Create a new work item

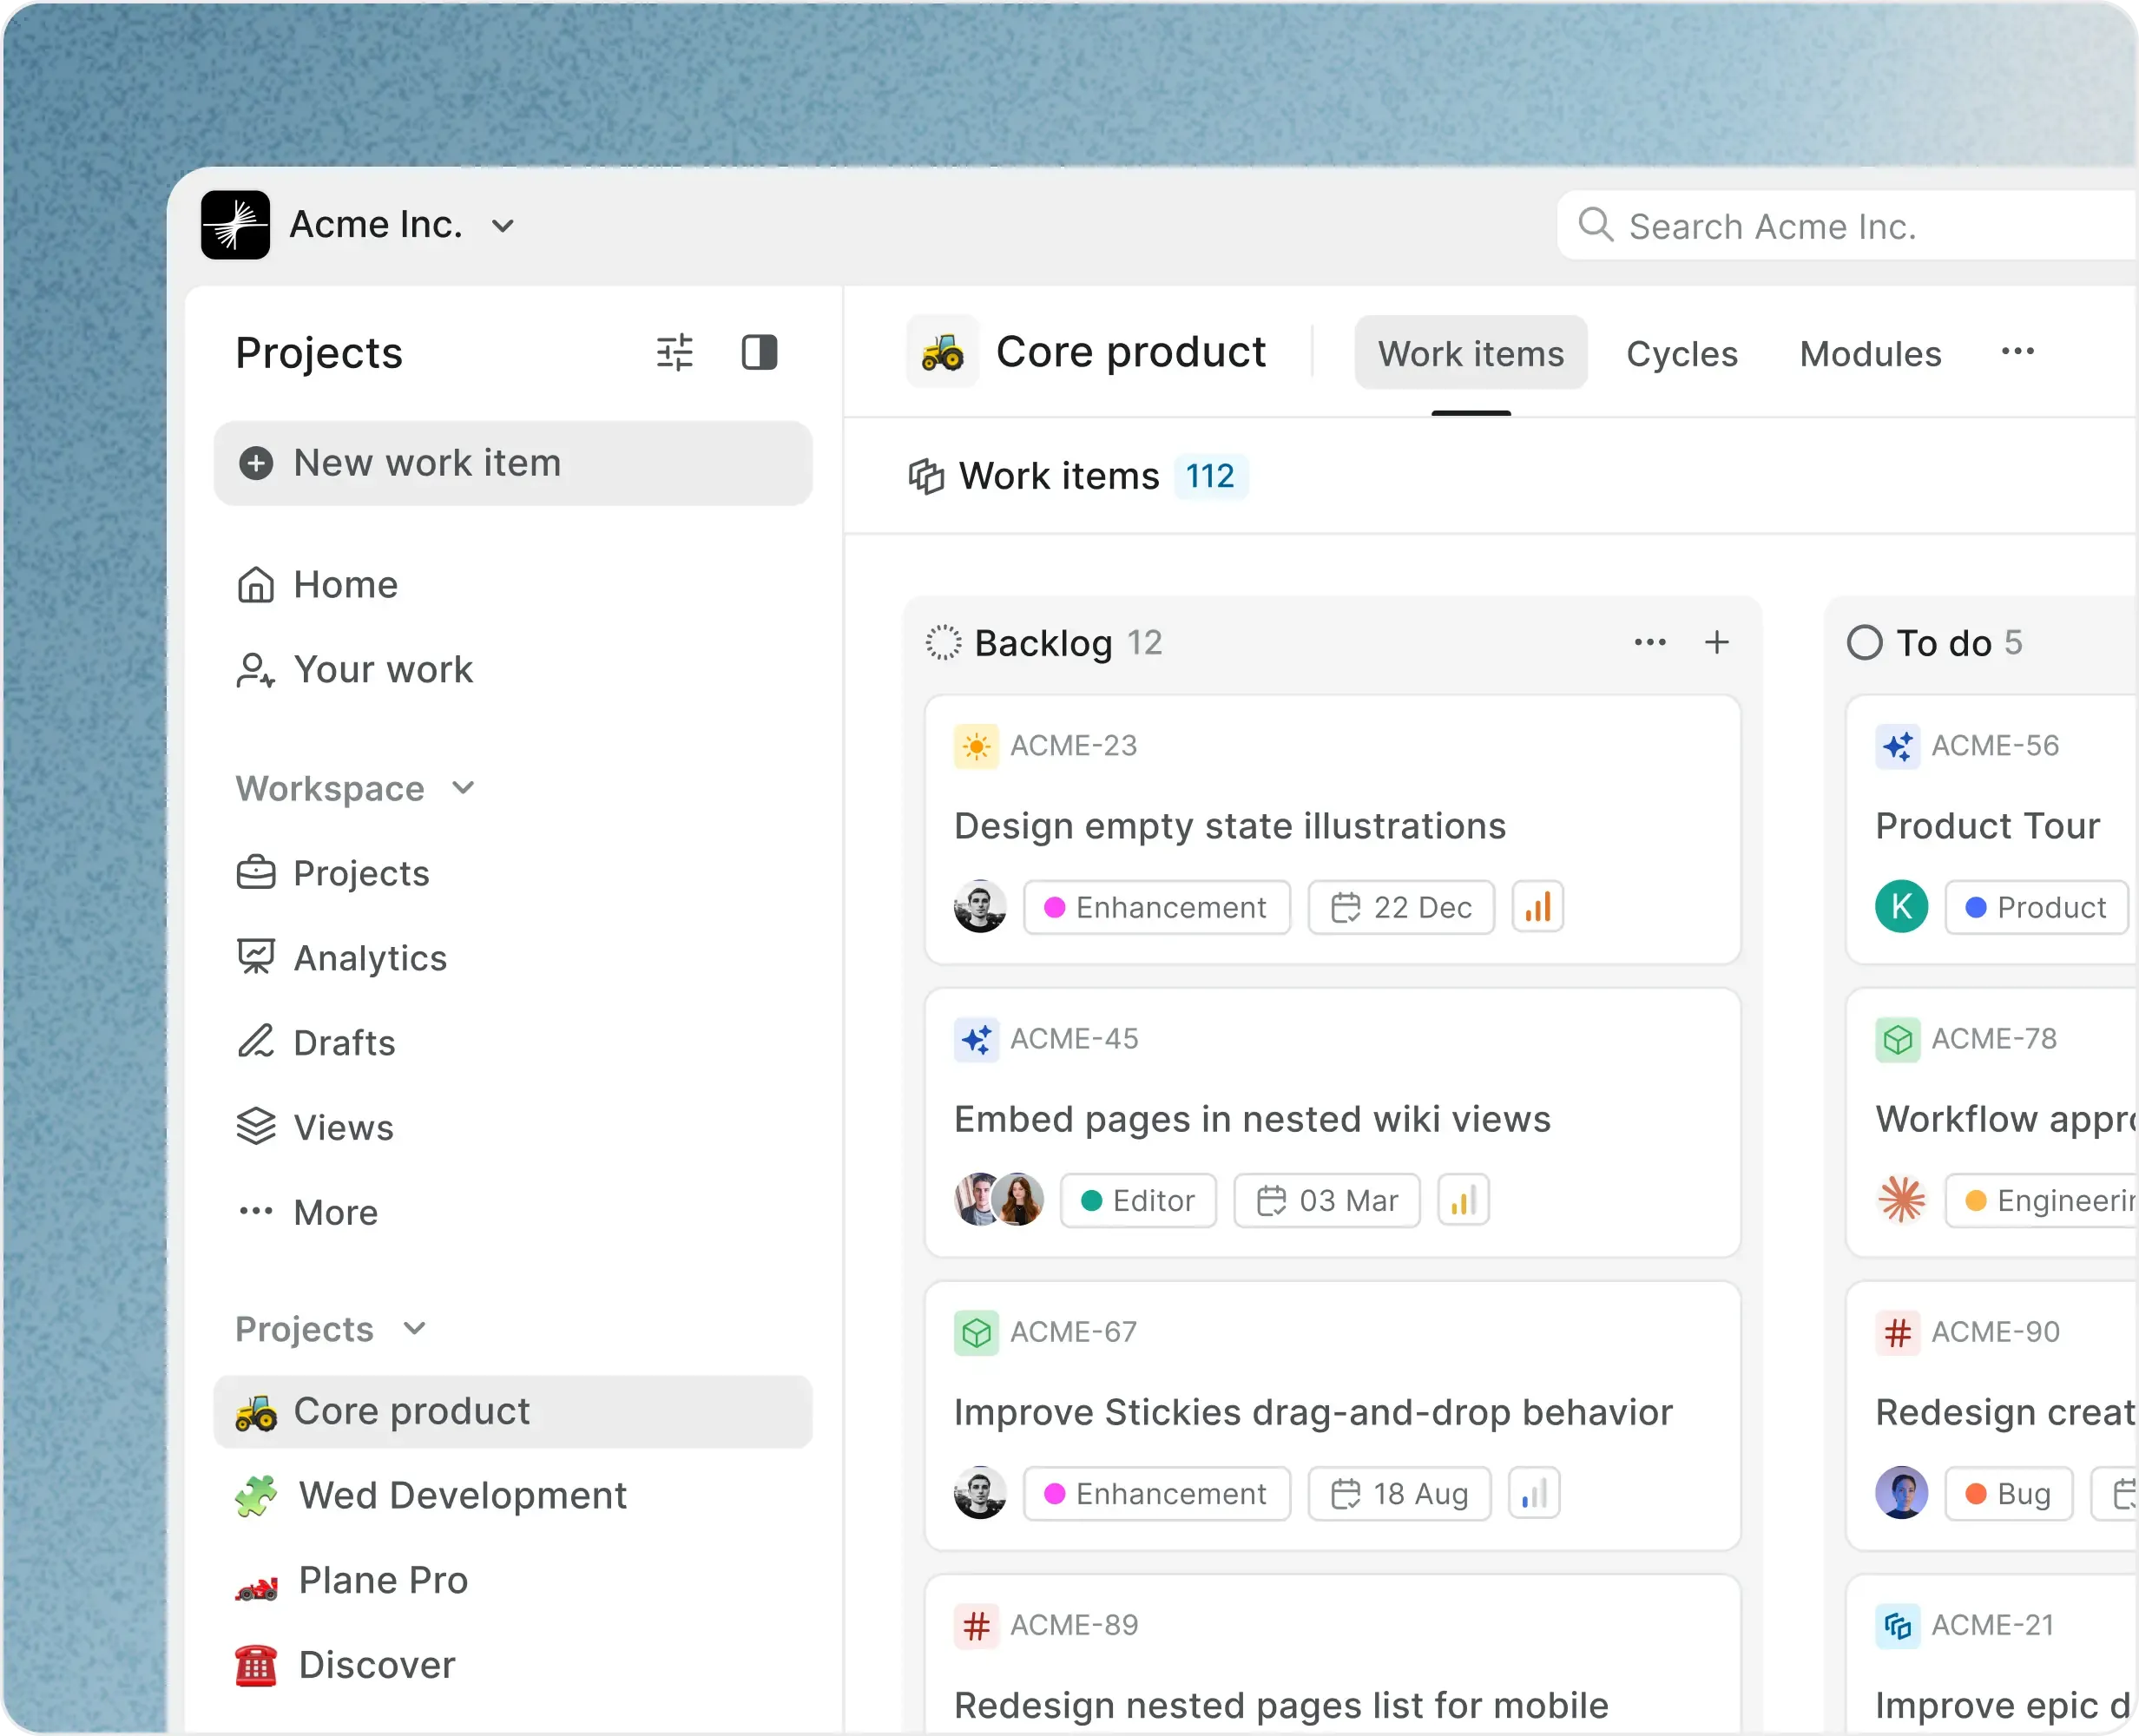pos(426,462)
